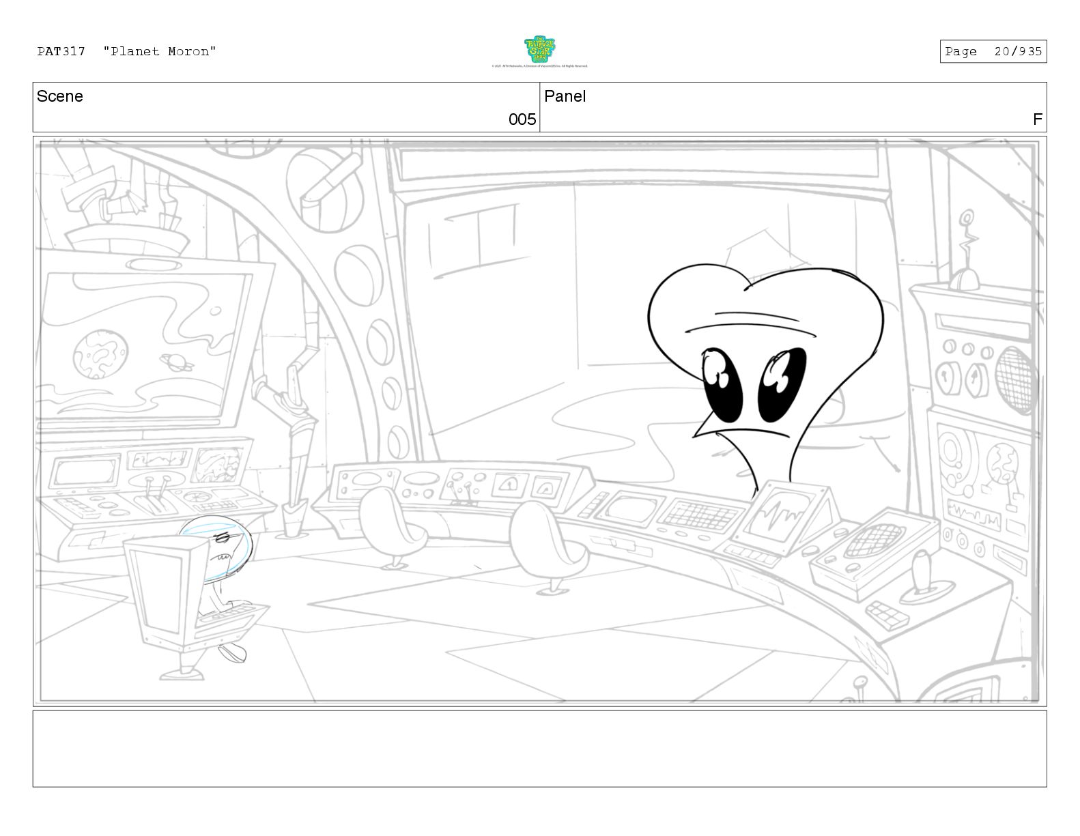
Task: Click the storyboard panel drawing
Action: [x=539, y=421]
